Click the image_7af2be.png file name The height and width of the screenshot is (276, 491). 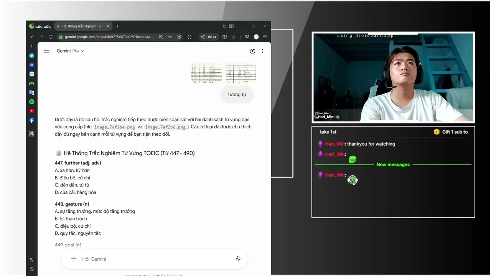[115, 127]
